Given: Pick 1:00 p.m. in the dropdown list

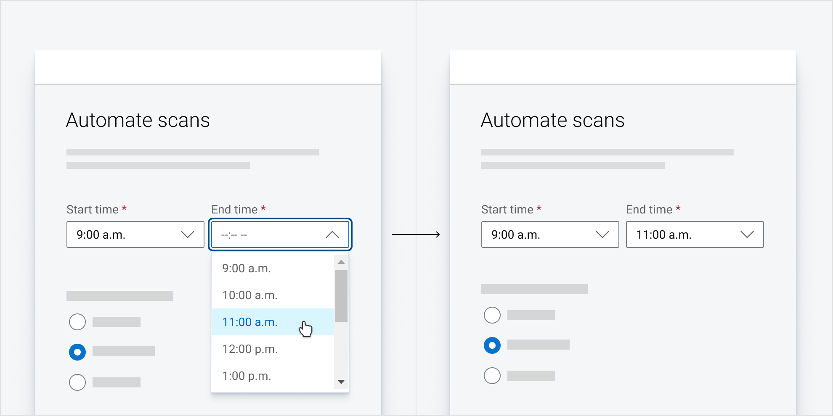Looking at the screenshot, I should [x=247, y=376].
